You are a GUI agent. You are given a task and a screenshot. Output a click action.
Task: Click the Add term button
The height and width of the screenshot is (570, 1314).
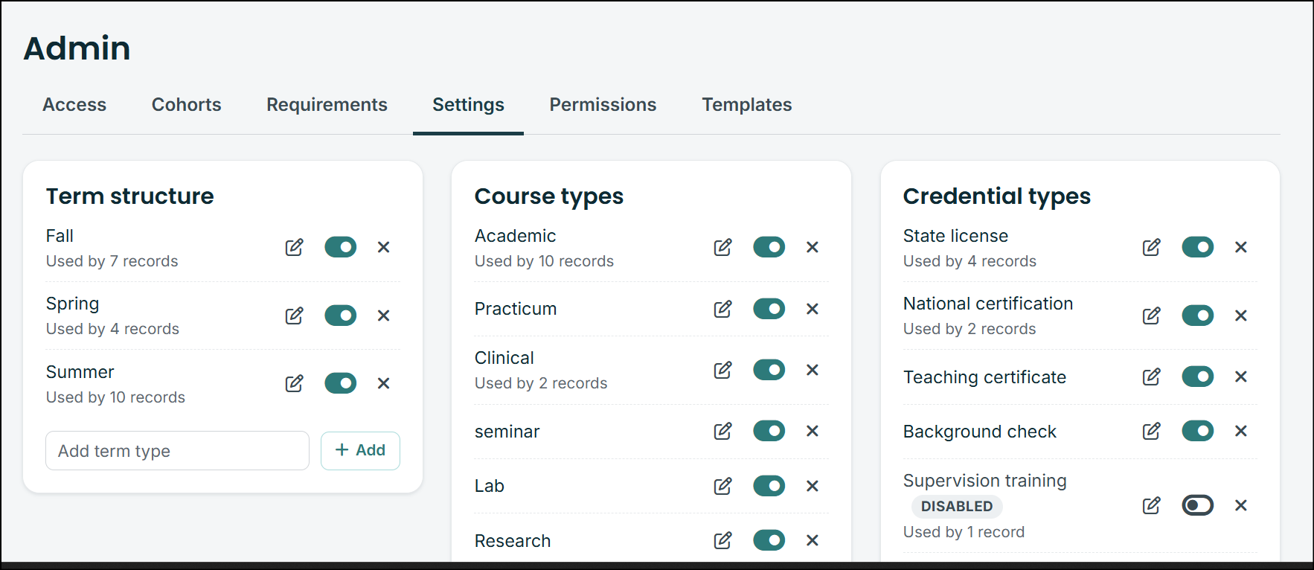(360, 451)
